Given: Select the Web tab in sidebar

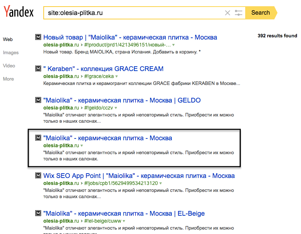Looking at the screenshot, I should coord(8,40).
